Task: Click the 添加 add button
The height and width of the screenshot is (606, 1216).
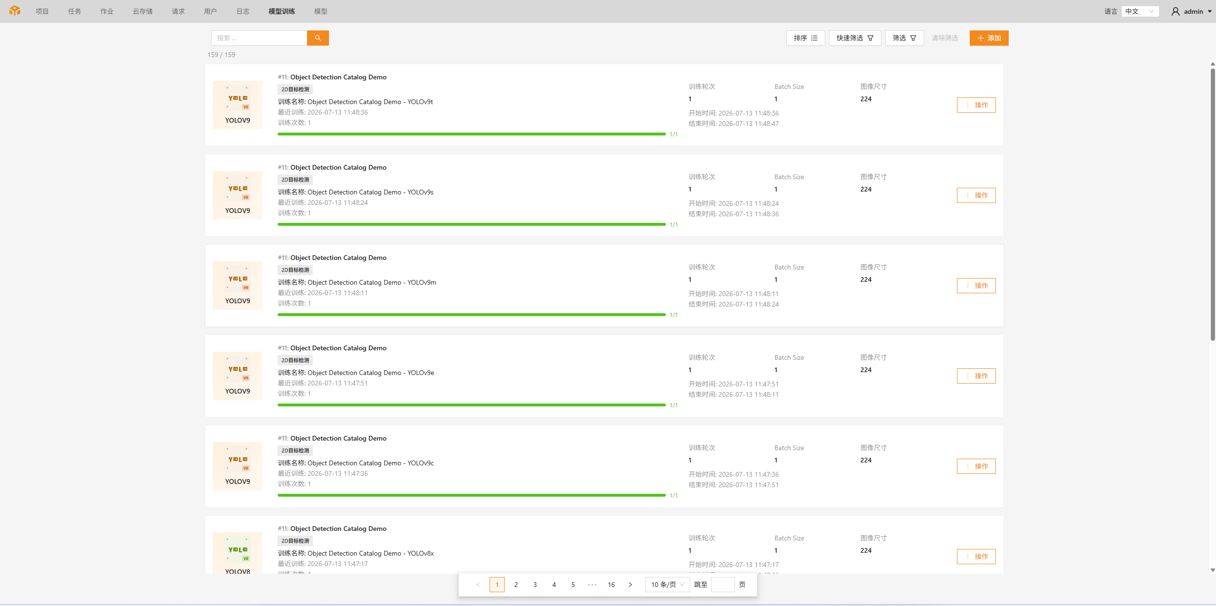Action: coord(989,38)
